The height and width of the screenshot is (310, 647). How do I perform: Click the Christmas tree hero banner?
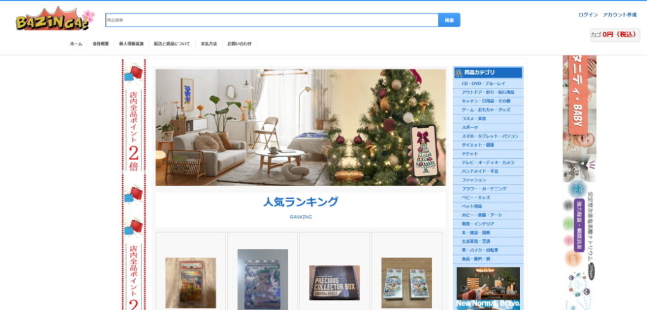click(300, 127)
